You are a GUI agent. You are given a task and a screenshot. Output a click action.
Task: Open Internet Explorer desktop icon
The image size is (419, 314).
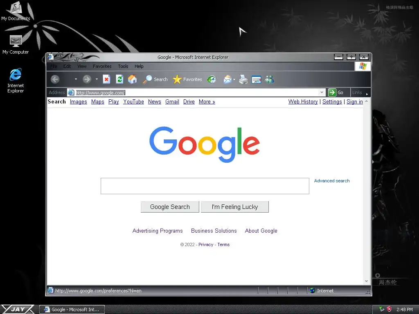click(x=16, y=81)
